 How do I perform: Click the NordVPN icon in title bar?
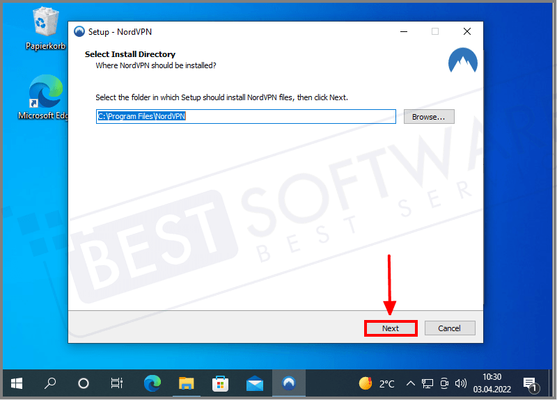click(79, 32)
